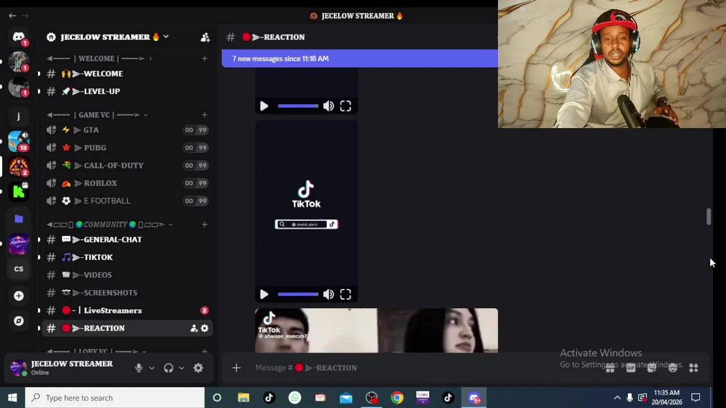Open Windows Start menu
Screen dimensions: 726x408
[x=12, y=398]
